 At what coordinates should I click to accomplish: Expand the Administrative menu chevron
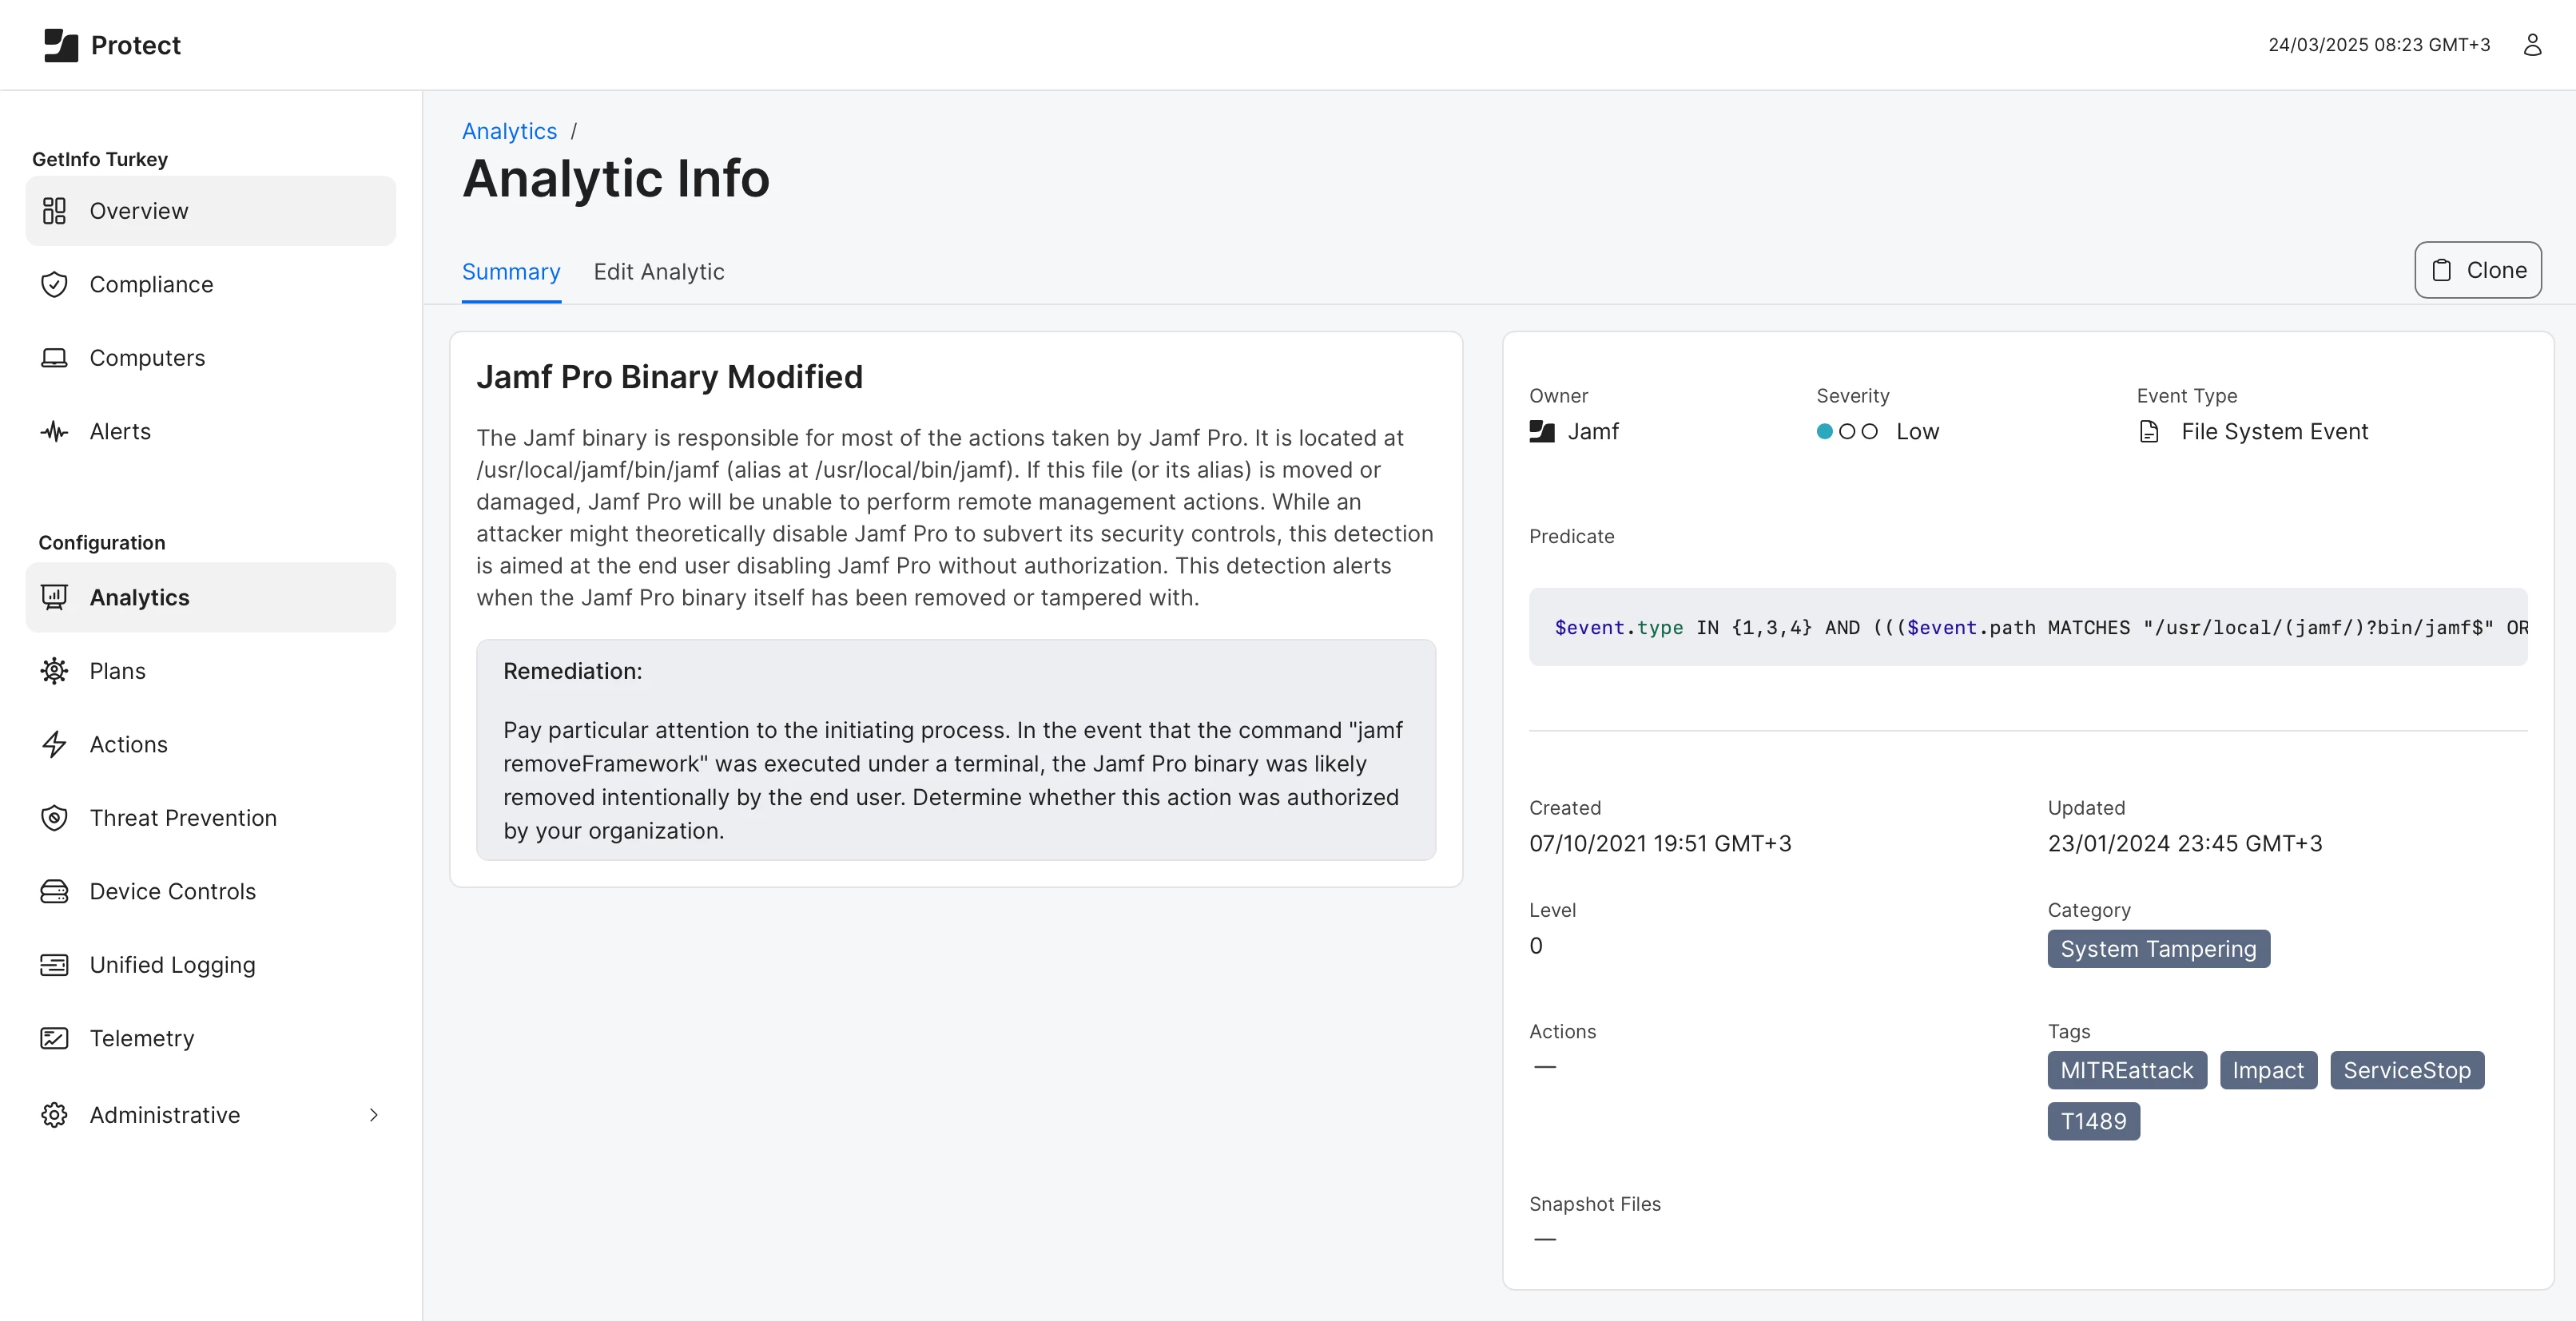(374, 1115)
